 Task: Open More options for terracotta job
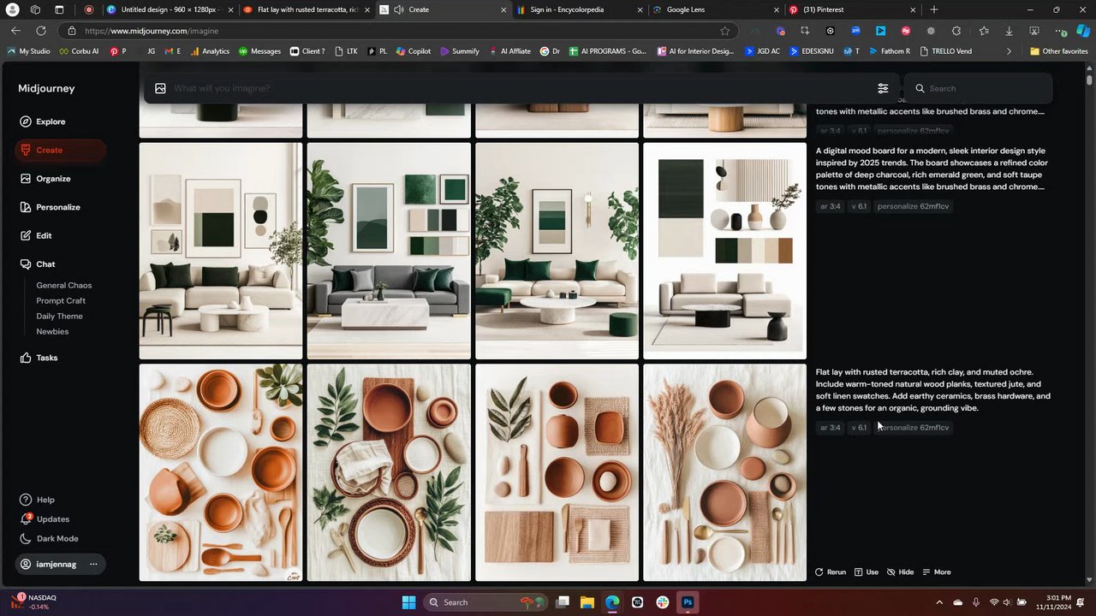click(x=937, y=572)
